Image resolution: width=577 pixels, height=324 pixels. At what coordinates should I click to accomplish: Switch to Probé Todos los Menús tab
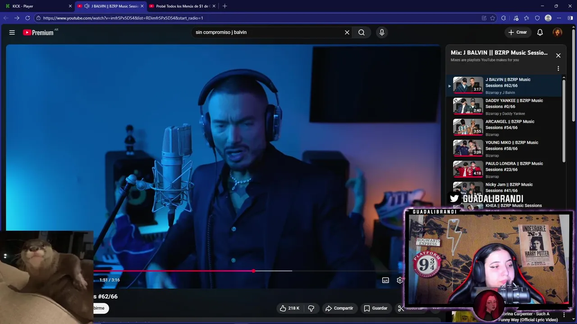(183, 6)
